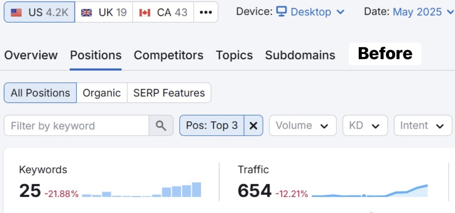Expand the Intent filter dropdown
Viewport: 455px width, 213px height.
pyautogui.click(x=423, y=126)
